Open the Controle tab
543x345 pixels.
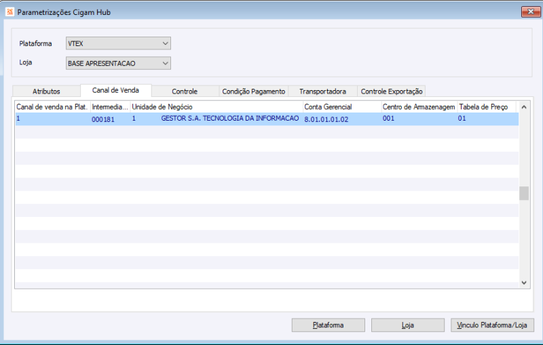(x=185, y=92)
